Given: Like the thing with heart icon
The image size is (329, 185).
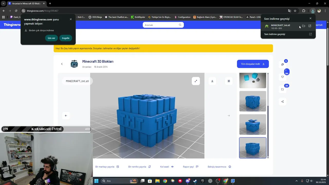Looking at the screenshot, I should [282, 77].
